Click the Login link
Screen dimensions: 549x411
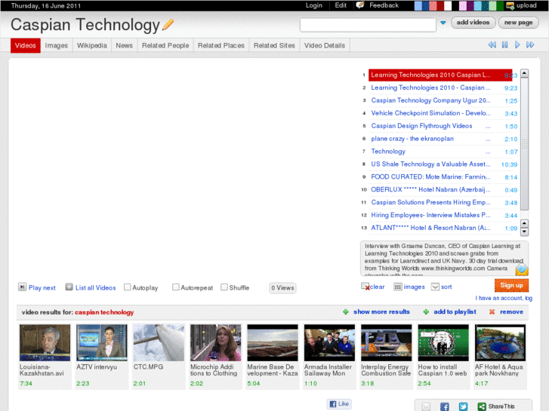point(313,5)
